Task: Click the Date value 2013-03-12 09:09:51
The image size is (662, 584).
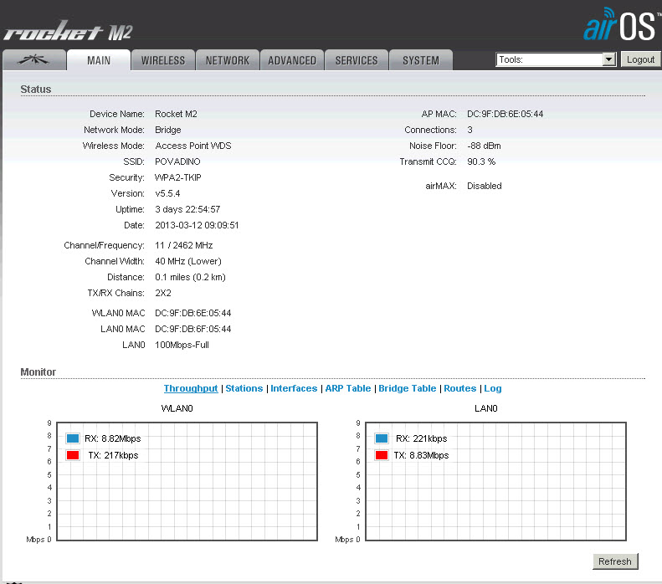Action: [197, 225]
